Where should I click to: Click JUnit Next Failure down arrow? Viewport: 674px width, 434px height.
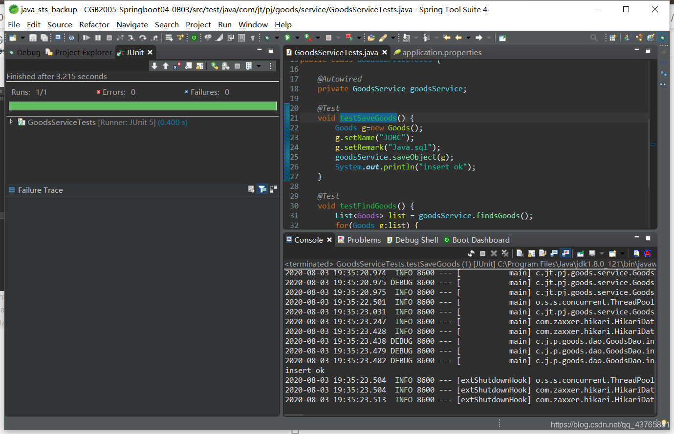pyautogui.click(x=154, y=66)
